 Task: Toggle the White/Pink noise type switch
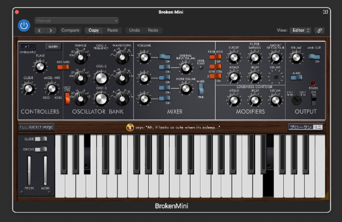201,89
